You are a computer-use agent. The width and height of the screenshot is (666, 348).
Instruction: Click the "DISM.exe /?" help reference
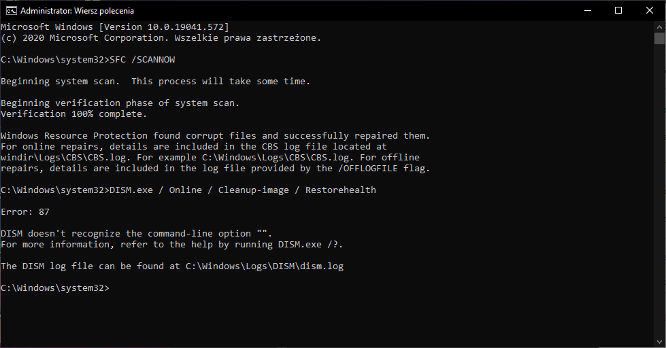pos(310,245)
